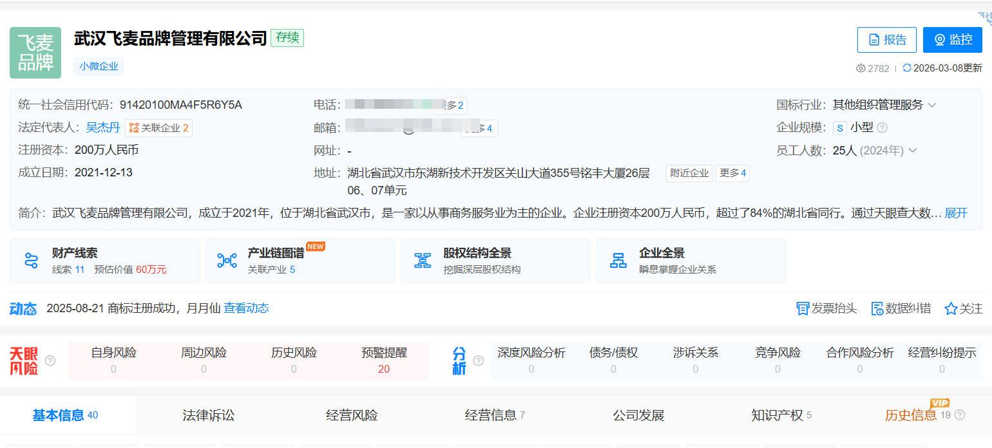Switch to the 知识产权 tab

point(777,415)
